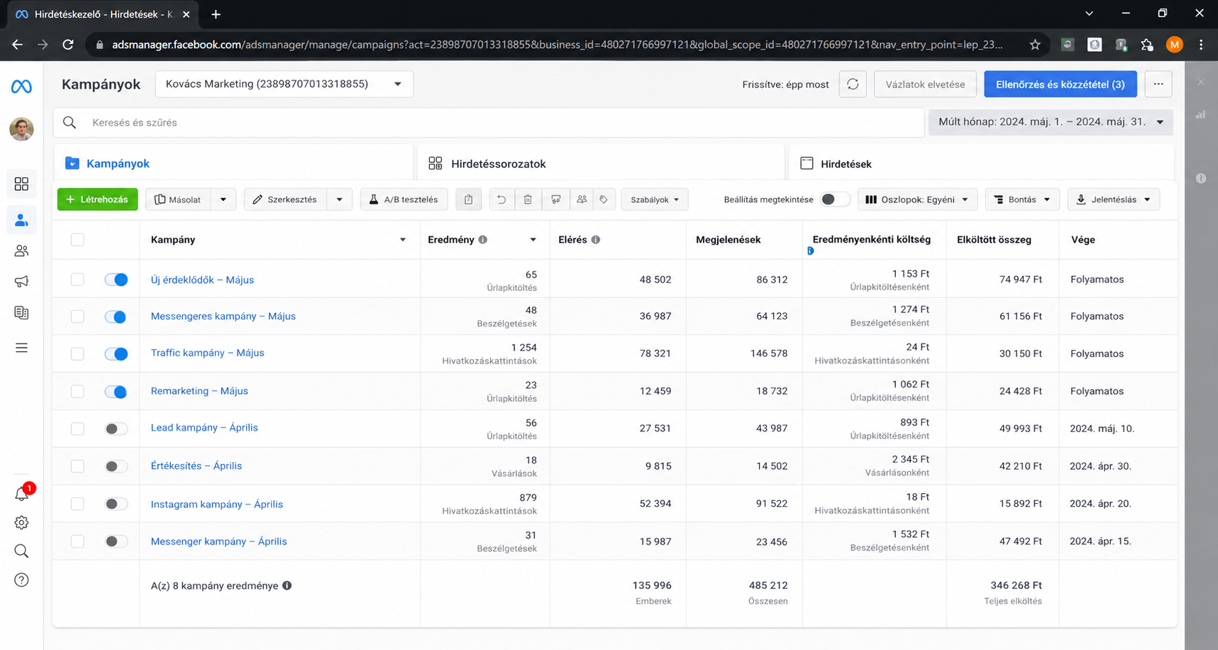Open the notifications bell in sidebar
1218x650 pixels.
(x=22, y=493)
